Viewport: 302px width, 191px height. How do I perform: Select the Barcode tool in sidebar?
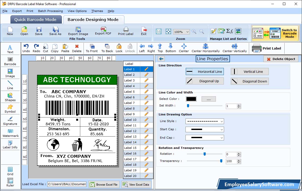click(x=10, y=62)
